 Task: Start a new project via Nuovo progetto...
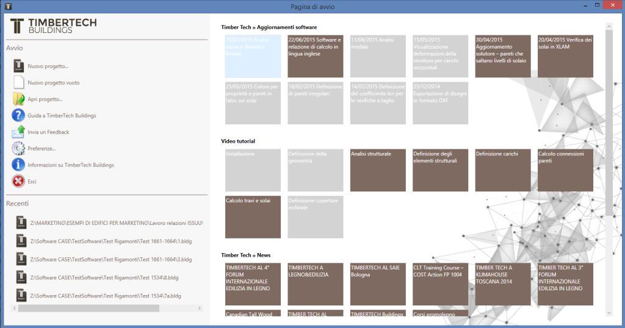click(48, 66)
